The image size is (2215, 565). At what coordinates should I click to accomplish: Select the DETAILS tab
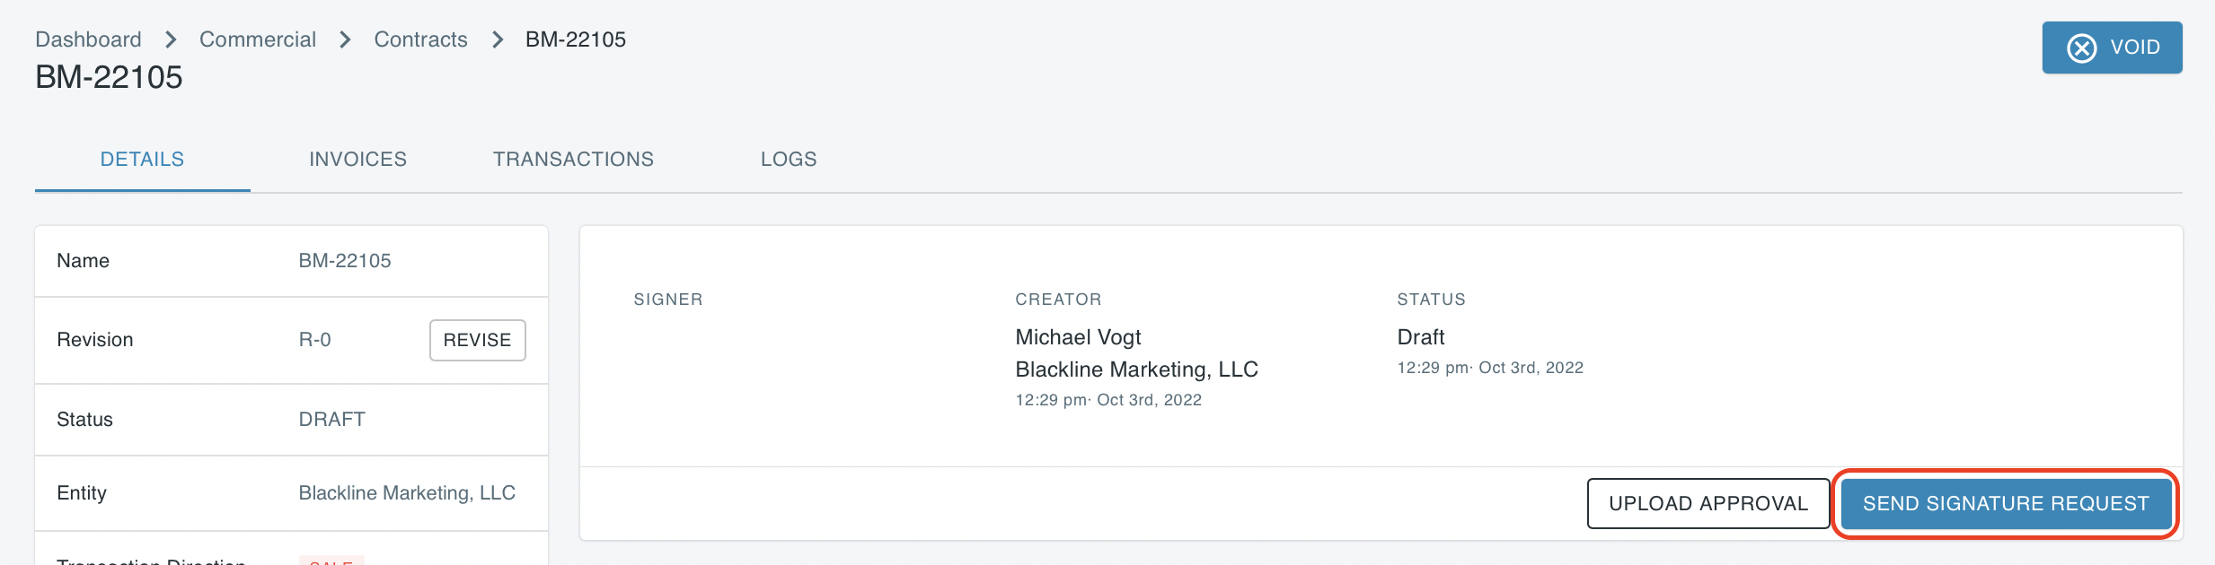click(142, 159)
